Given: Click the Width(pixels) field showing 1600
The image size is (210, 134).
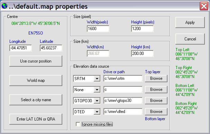Looking at the screenshot, I should tap(98, 29).
